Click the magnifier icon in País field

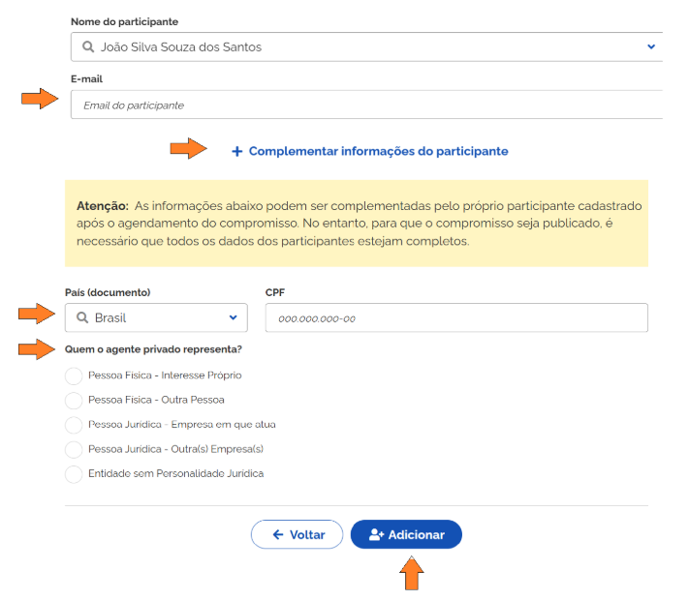click(82, 317)
